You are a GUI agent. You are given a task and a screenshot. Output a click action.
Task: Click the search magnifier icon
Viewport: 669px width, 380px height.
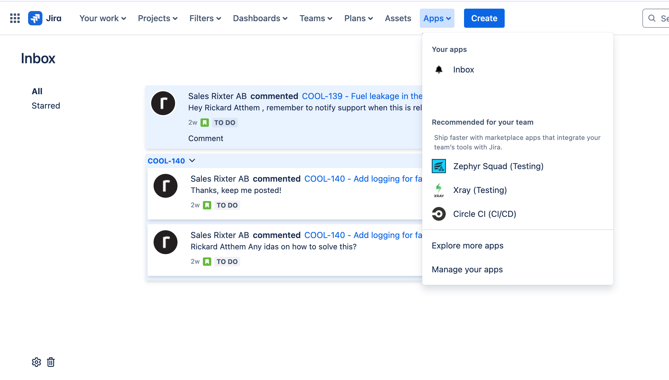pos(652,18)
